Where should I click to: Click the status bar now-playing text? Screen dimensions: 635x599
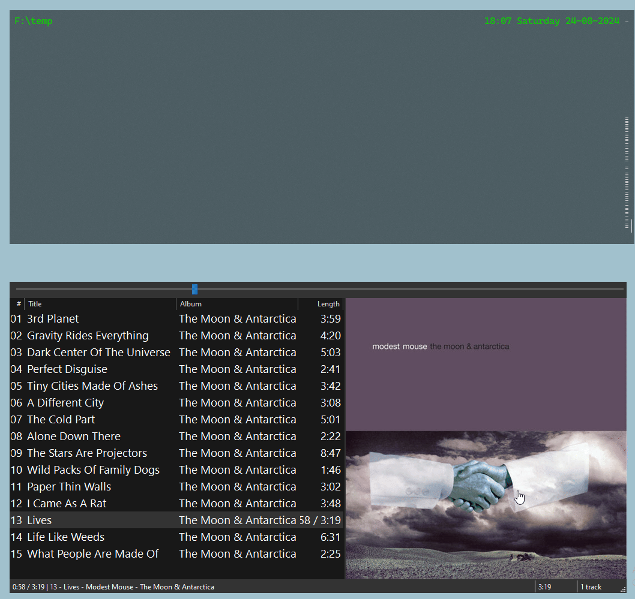click(113, 587)
